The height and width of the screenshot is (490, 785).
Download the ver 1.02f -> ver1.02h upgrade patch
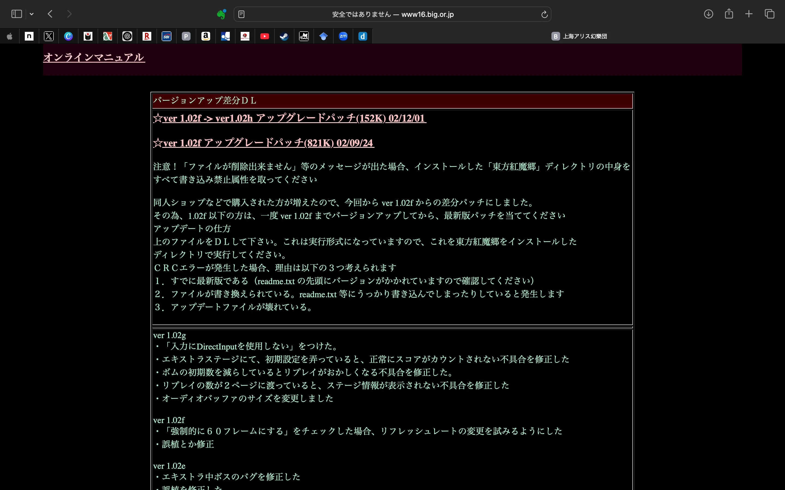(290, 118)
